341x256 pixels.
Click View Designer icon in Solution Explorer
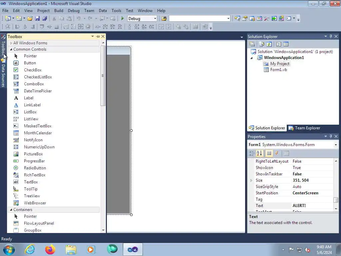(x=286, y=44)
